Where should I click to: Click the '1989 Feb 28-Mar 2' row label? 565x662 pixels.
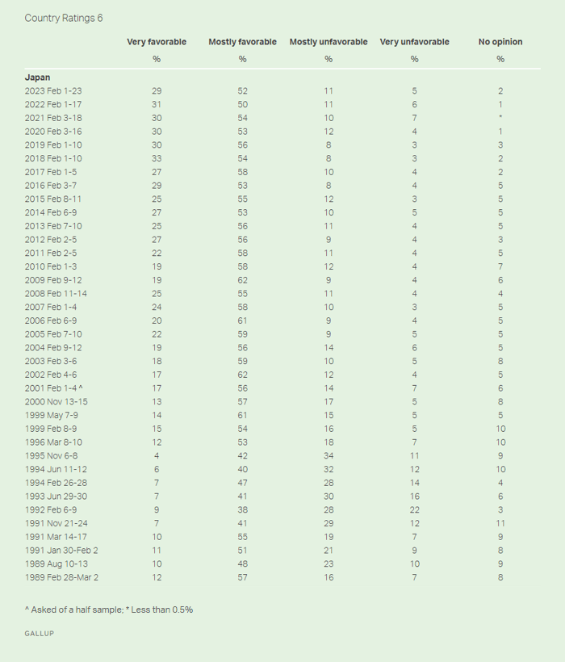tap(63, 578)
